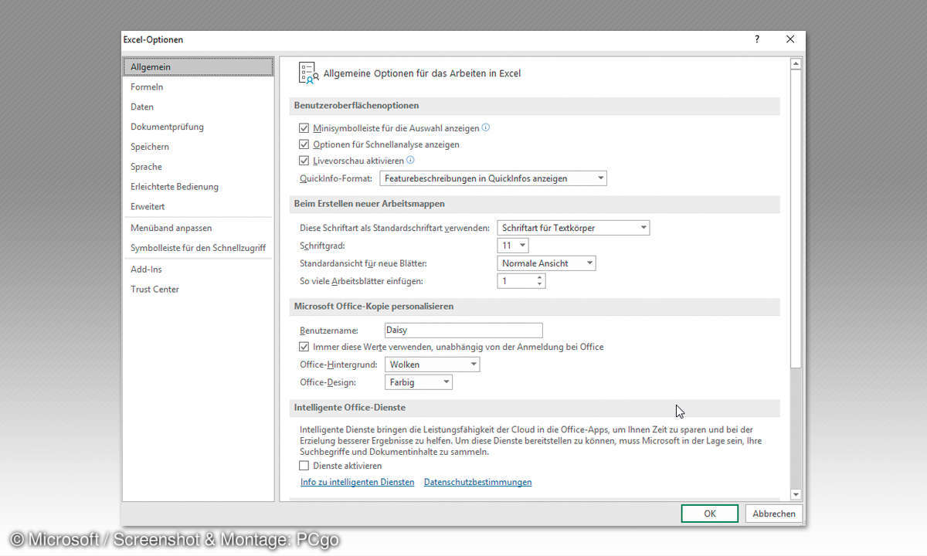Open the Menüband anpassen category
Viewport: 927px width, 556px height.
click(199, 228)
